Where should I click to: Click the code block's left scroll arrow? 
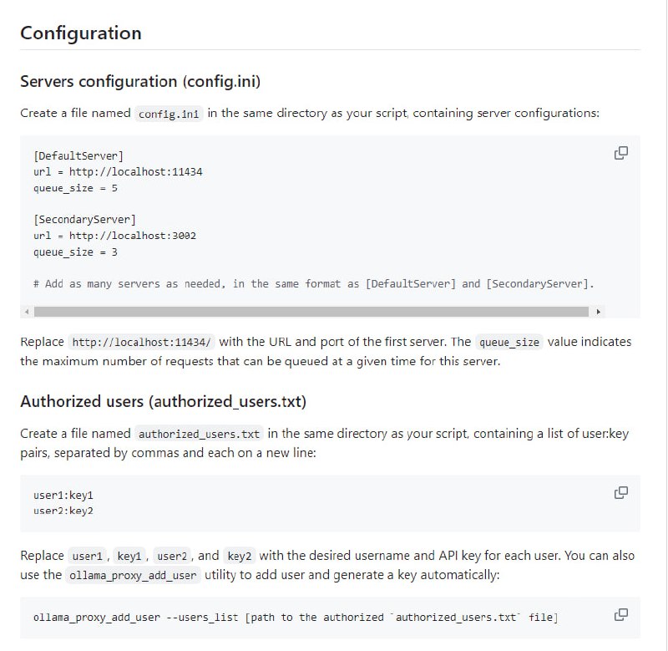27,312
